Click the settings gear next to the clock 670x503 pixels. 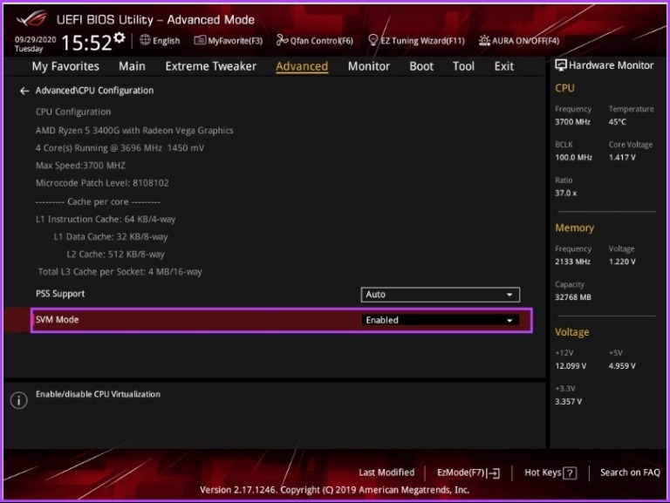[120, 37]
